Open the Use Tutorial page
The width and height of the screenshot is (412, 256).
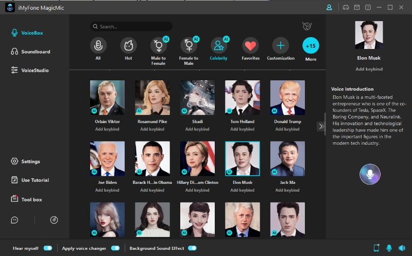pos(30,180)
